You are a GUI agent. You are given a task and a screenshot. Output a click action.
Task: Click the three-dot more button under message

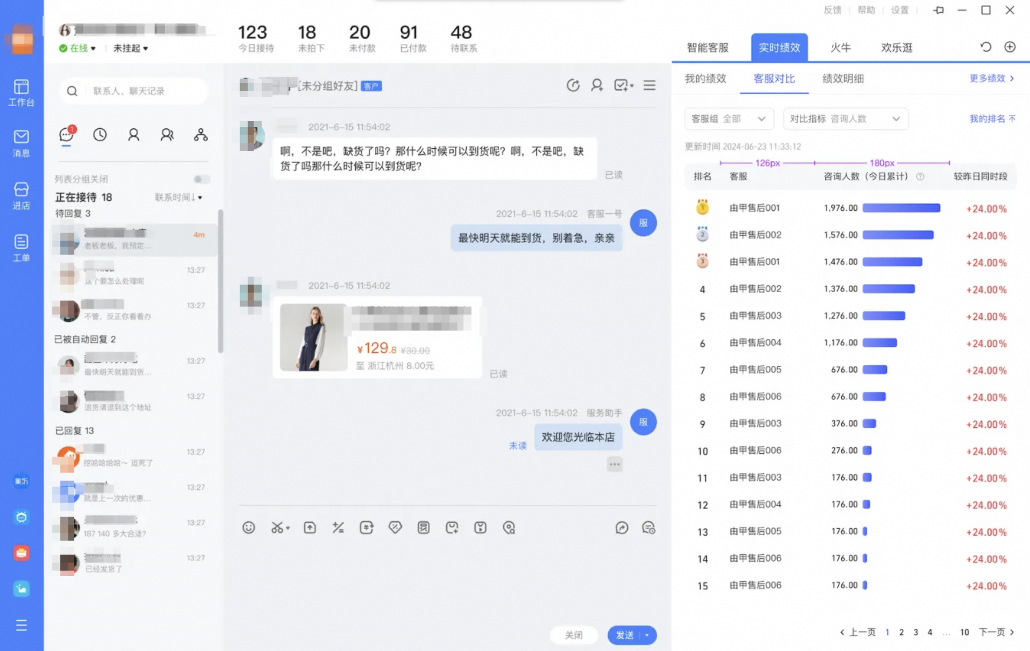click(614, 464)
